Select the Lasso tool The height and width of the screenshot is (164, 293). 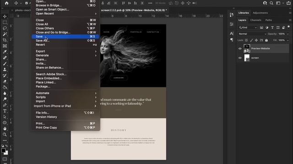(5, 28)
